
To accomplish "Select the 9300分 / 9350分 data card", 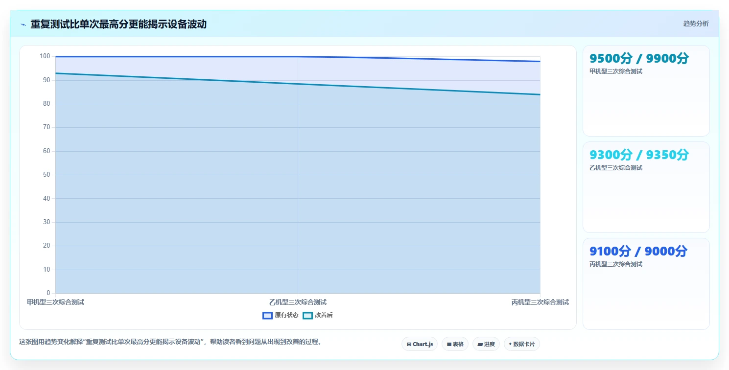I will [x=646, y=187].
